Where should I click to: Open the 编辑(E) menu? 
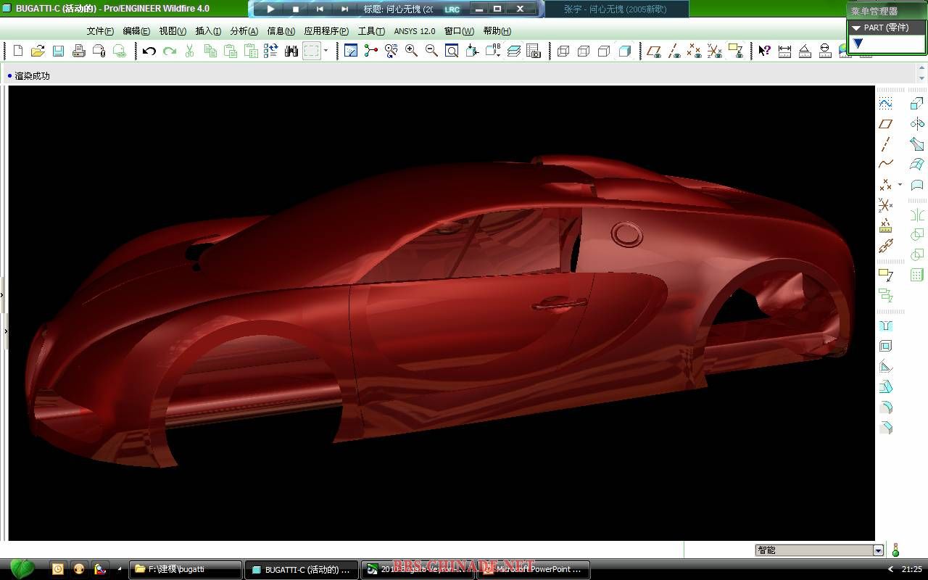click(x=136, y=31)
